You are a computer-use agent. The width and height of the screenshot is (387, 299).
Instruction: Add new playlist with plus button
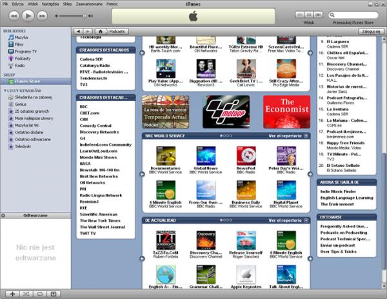point(12,294)
